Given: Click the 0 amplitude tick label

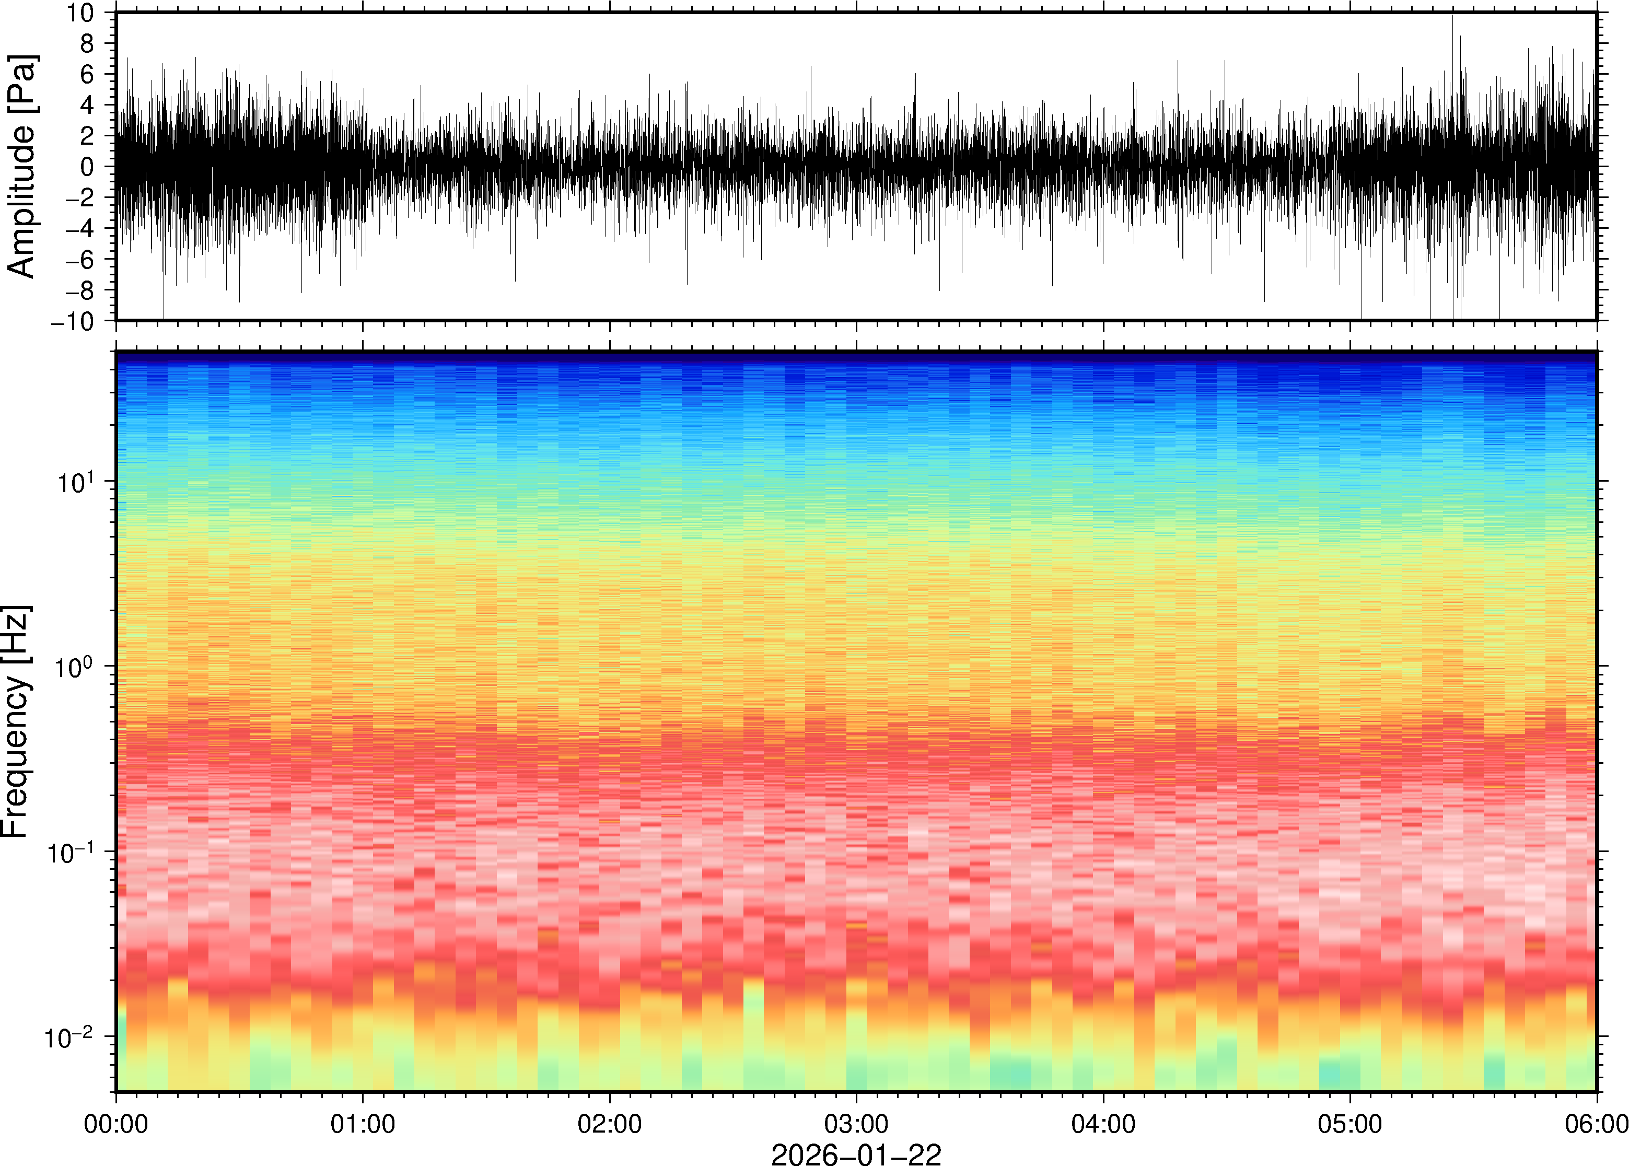Looking at the screenshot, I should coord(88,167).
